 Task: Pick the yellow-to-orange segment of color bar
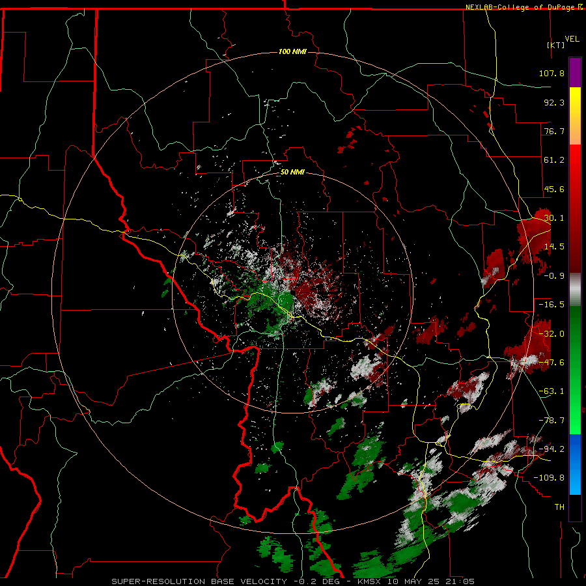[x=575, y=116]
